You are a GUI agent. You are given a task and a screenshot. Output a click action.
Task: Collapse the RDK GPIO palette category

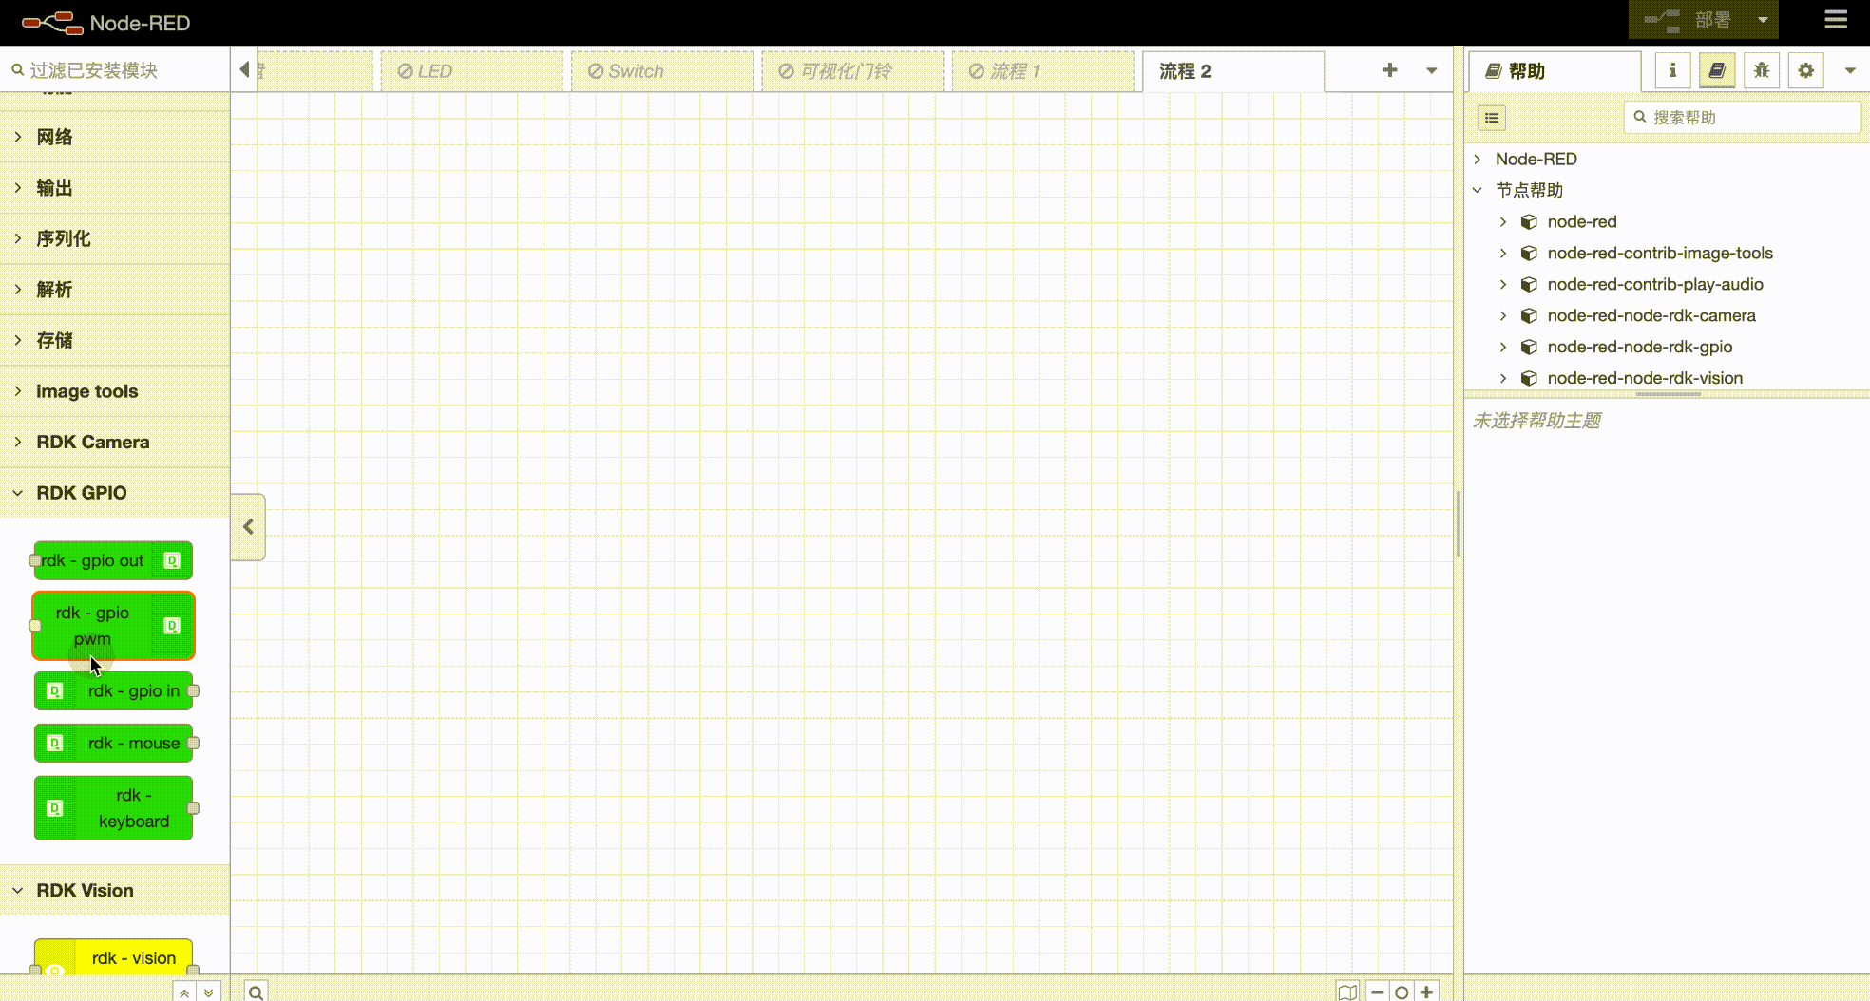click(114, 493)
